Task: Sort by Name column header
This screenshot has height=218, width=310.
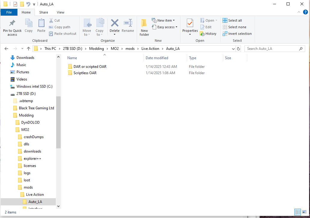Action: (105, 58)
